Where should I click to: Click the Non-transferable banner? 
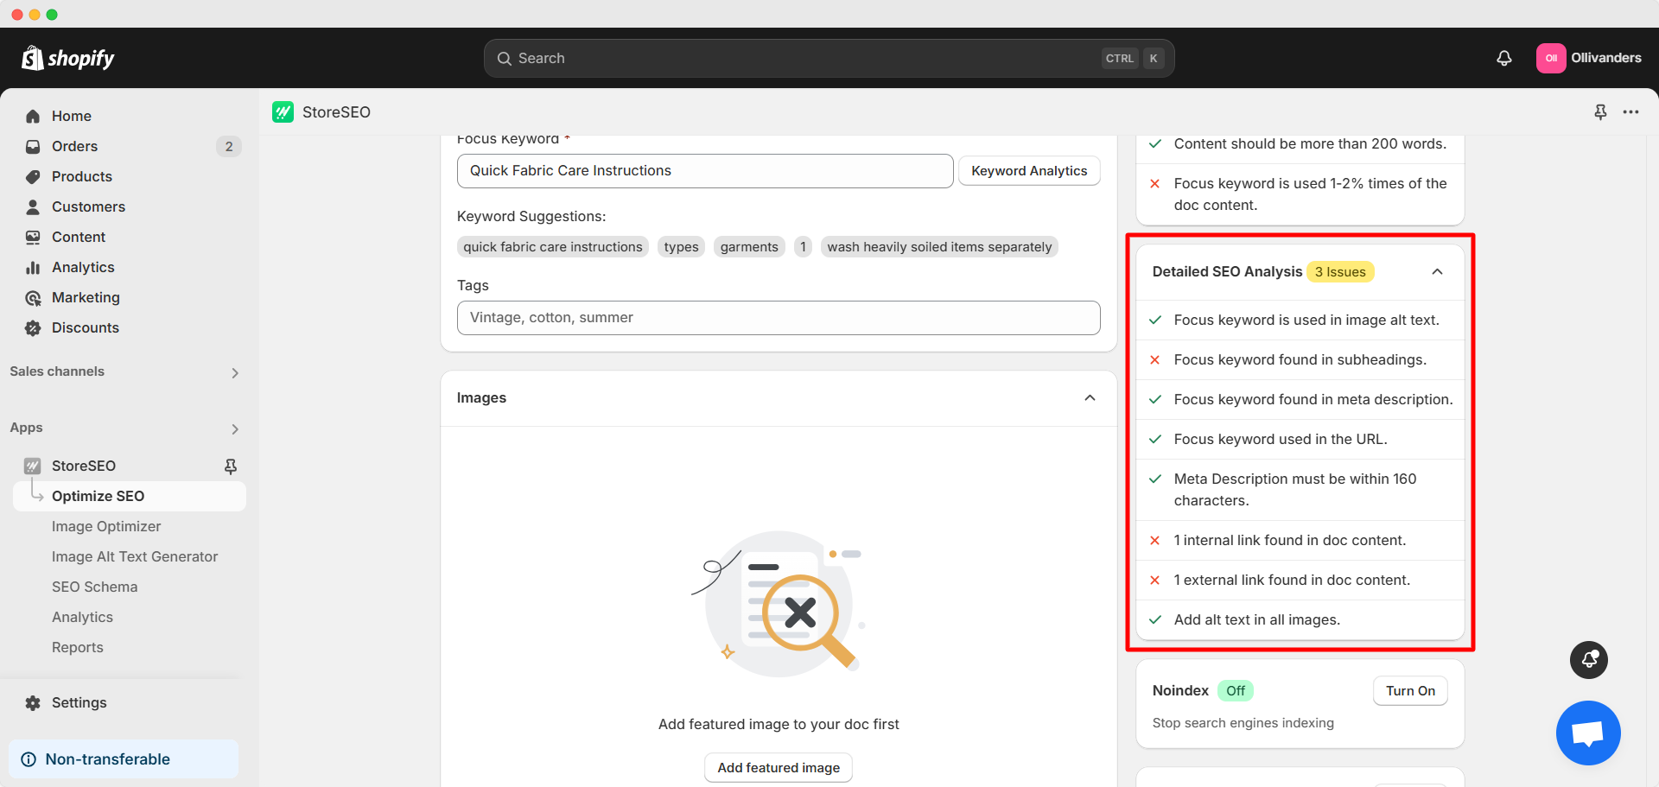pyautogui.click(x=124, y=759)
